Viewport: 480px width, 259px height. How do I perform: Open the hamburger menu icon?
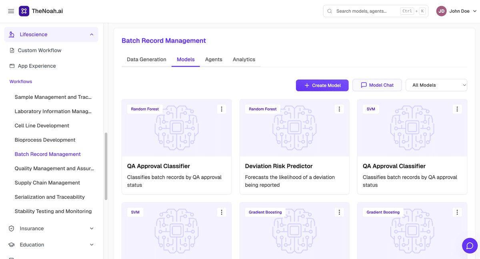(11, 11)
